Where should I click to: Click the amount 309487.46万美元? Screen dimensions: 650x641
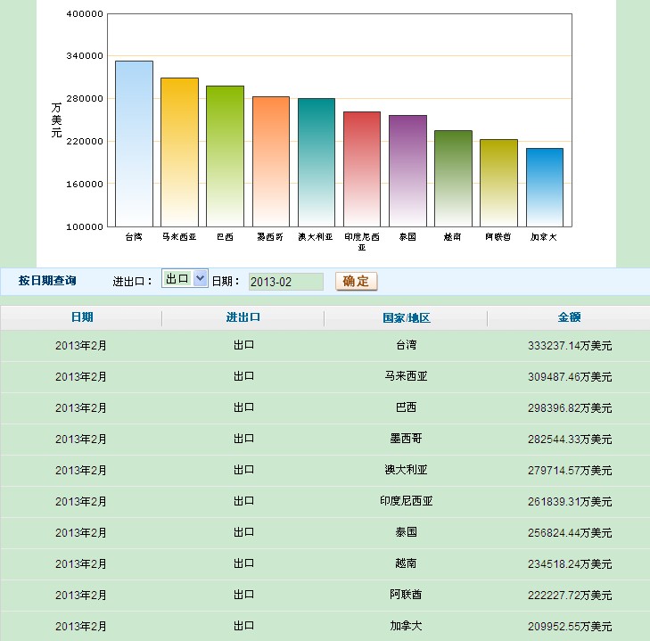tap(570, 376)
